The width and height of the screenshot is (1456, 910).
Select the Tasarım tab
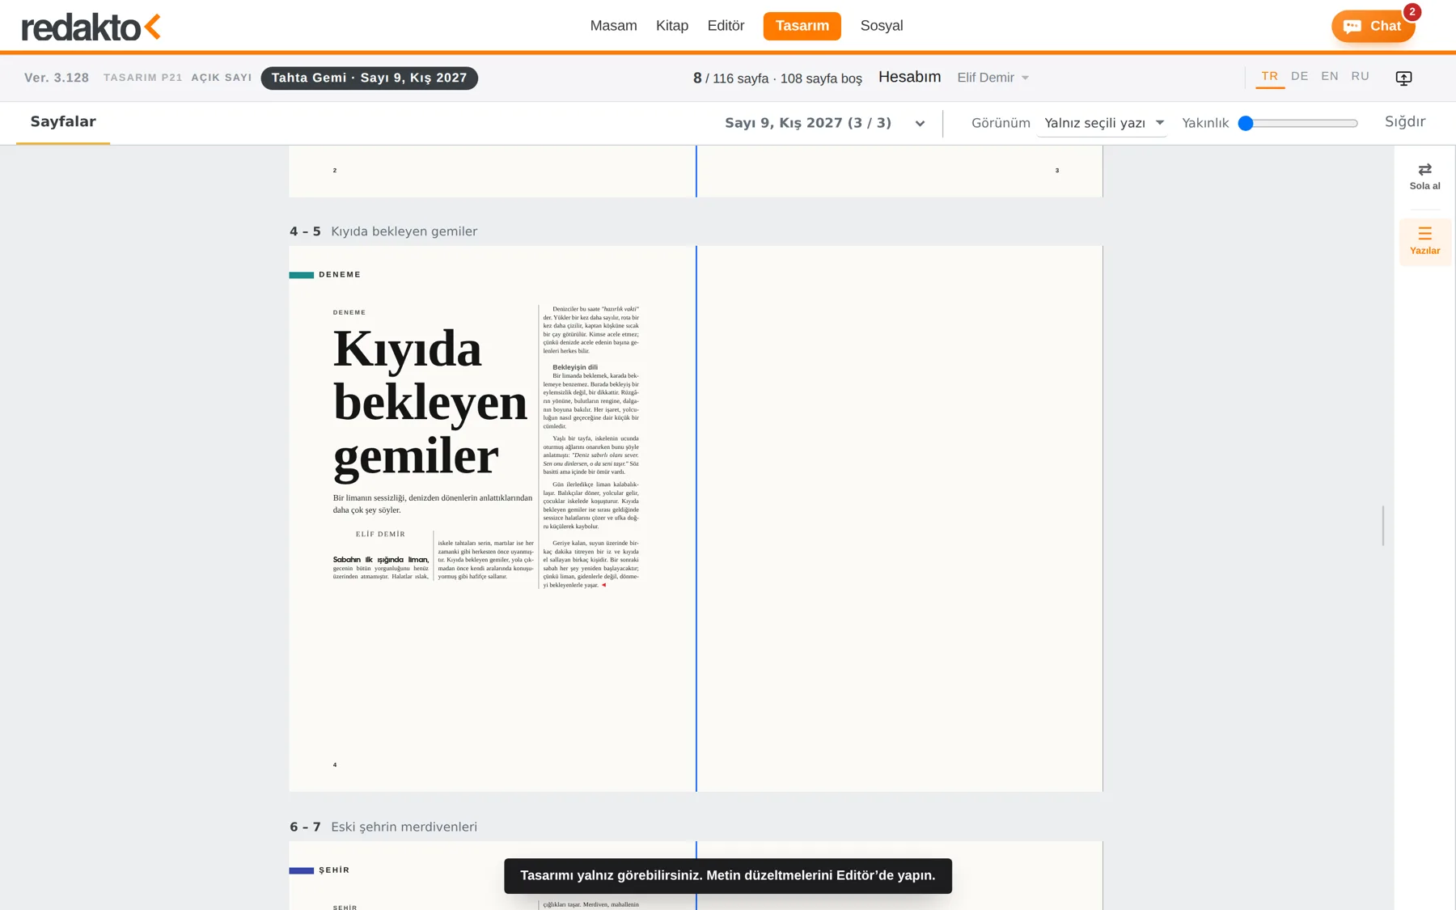(x=802, y=26)
